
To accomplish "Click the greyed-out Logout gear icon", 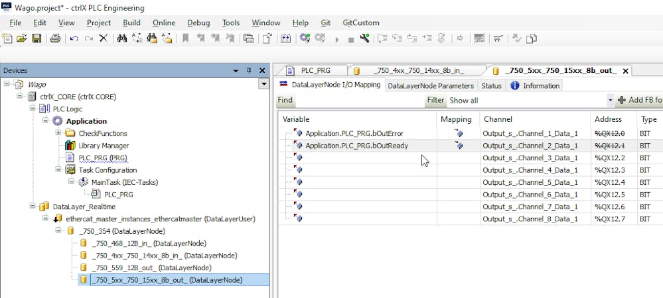I will tap(320, 38).
